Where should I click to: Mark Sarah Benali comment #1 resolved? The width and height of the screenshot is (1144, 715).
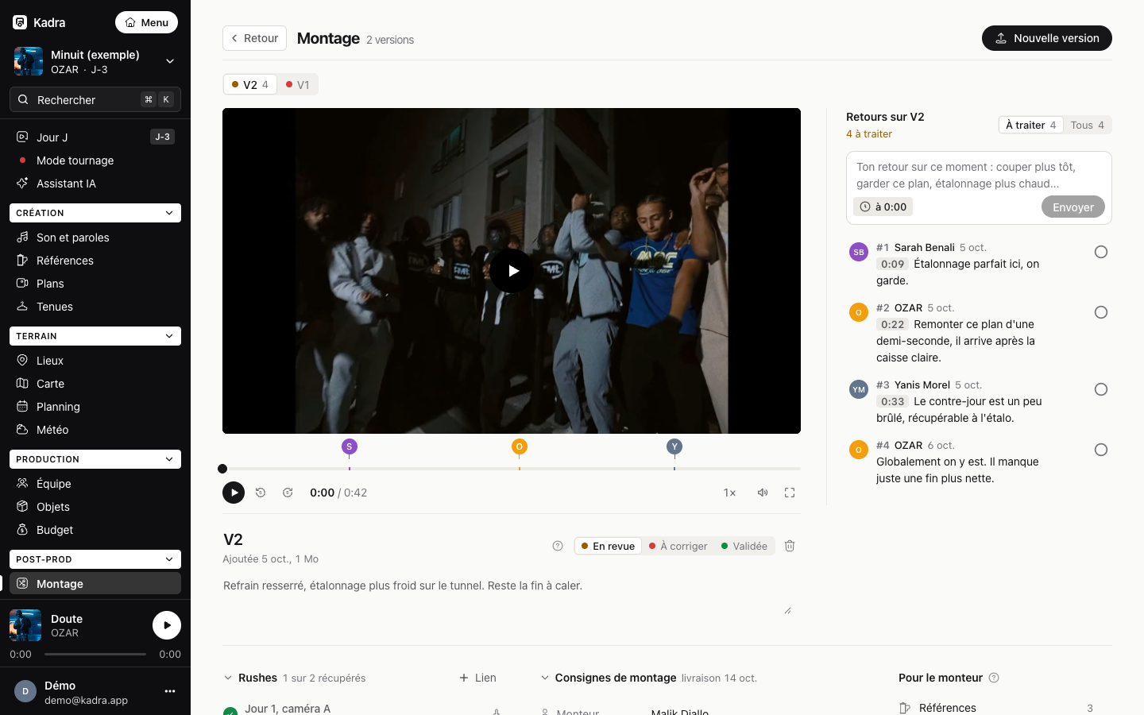[x=1101, y=252]
